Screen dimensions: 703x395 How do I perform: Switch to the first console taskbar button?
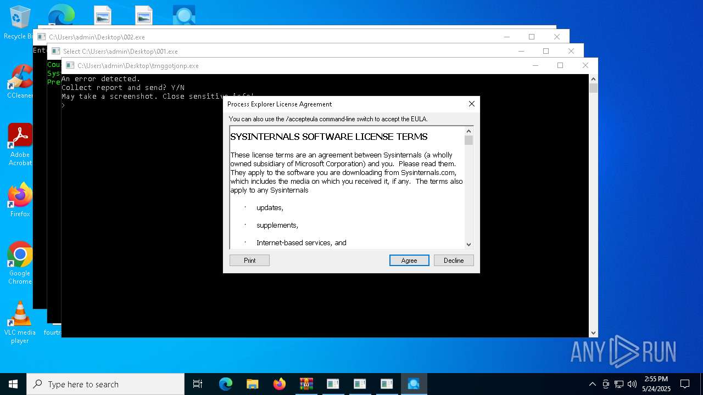(333, 384)
